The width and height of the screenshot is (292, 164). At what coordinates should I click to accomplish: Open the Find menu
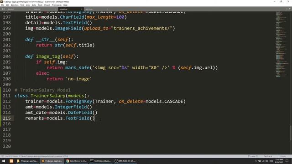(22, 5)
